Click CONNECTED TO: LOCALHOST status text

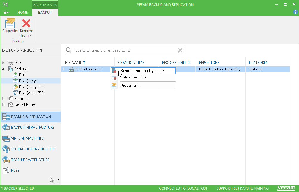(x=183, y=188)
